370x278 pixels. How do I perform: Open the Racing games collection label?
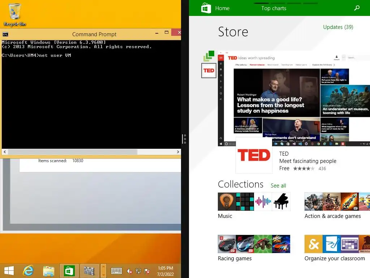[x=235, y=258]
